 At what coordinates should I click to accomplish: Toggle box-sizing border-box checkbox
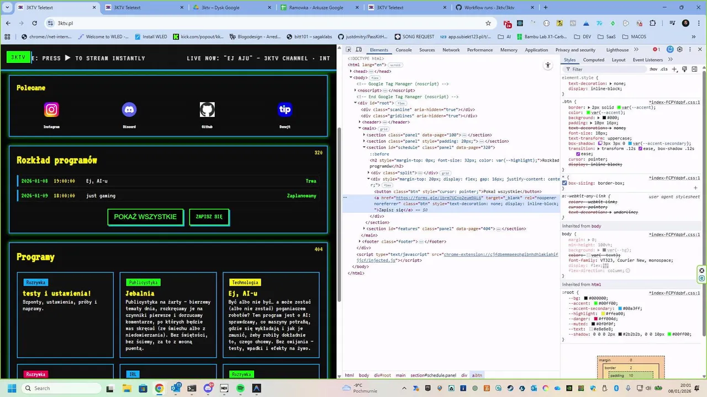pyautogui.click(x=564, y=183)
